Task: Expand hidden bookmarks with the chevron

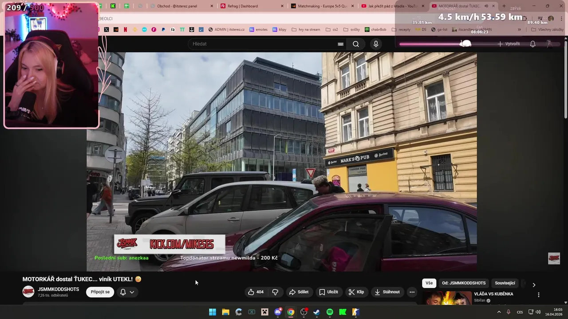Action: coord(520,30)
